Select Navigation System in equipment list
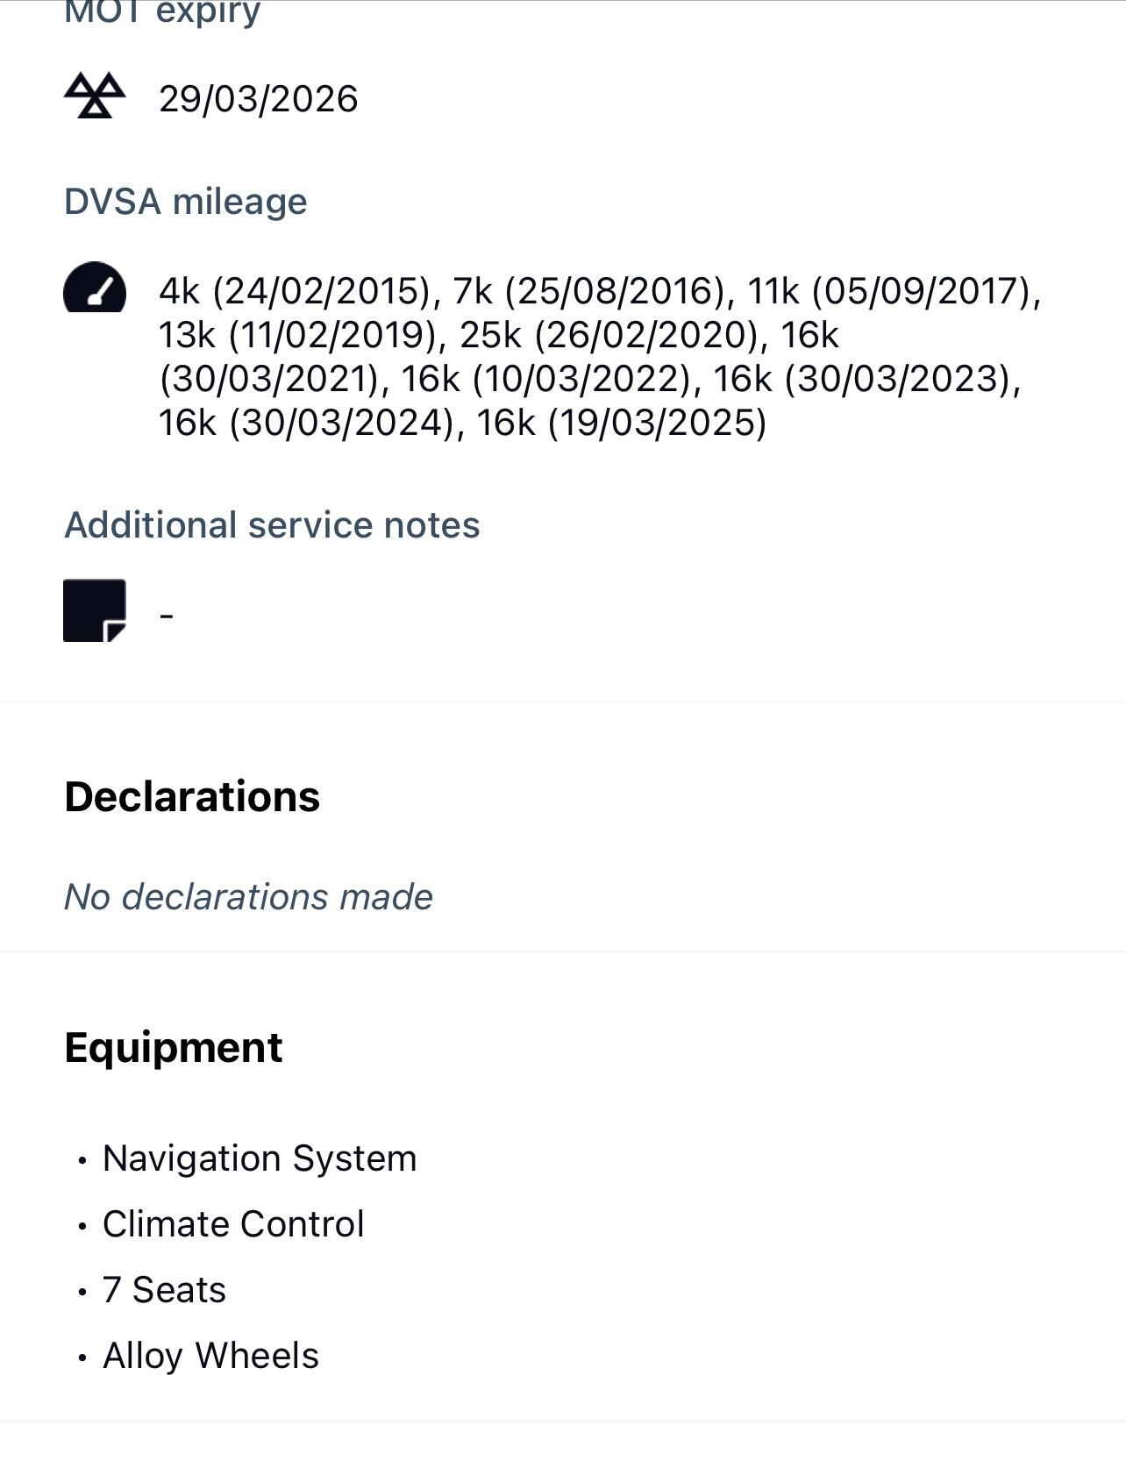This screenshot has width=1126, height=1461. tap(260, 1158)
